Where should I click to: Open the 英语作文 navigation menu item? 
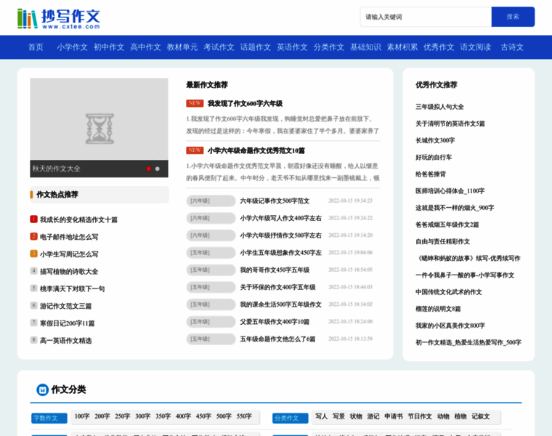(292, 47)
